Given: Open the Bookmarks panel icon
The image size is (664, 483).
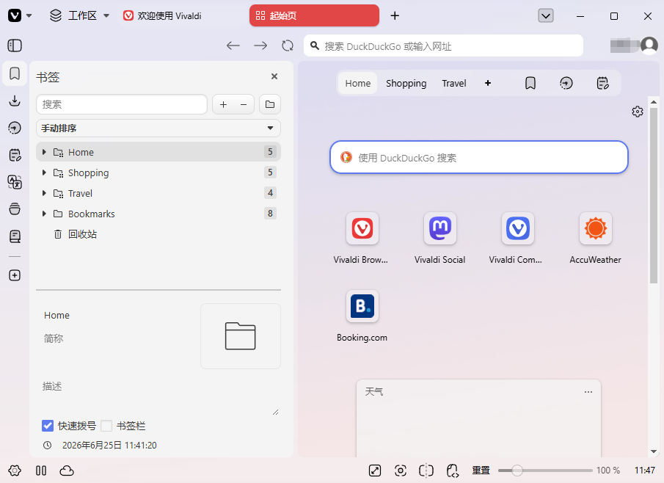Looking at the screenshot, I should 15,73.
